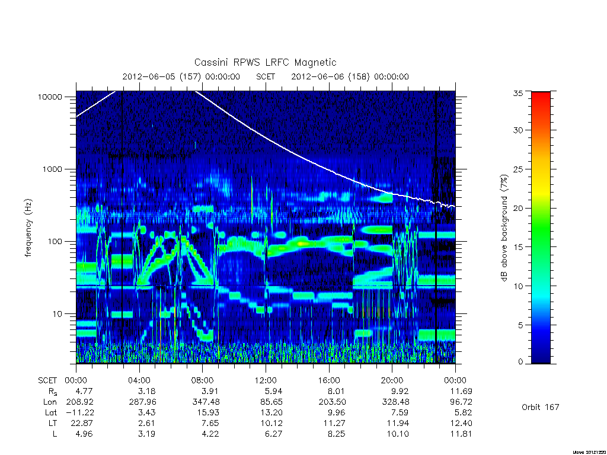Click Lat value 13.20
This screenshot has width=607, height=455.
pos(271,412)
